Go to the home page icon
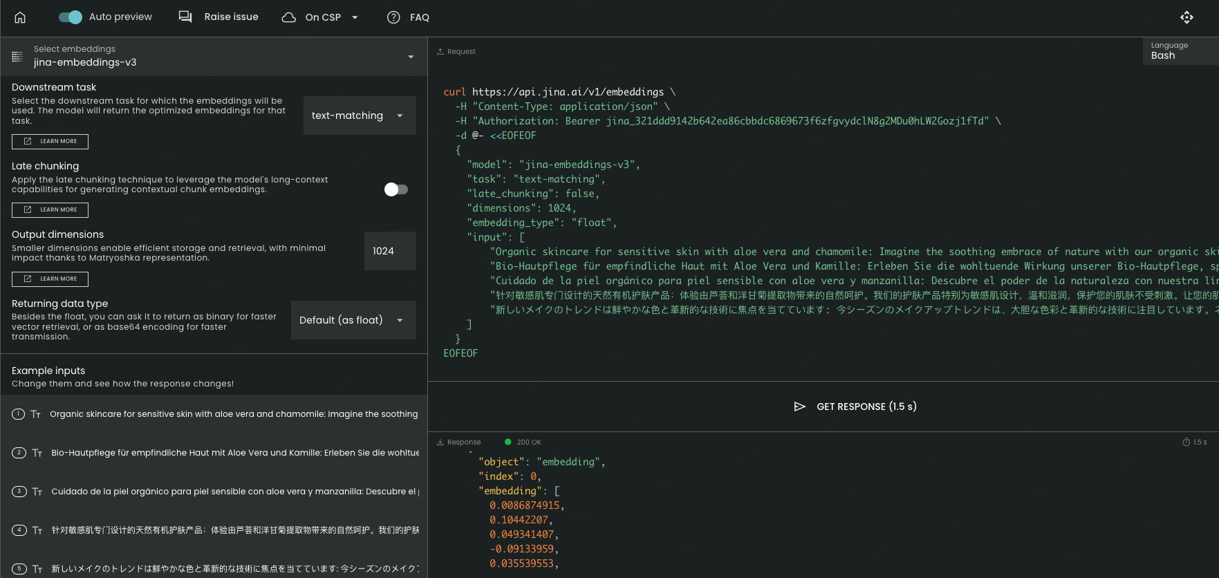 [20, 17]
